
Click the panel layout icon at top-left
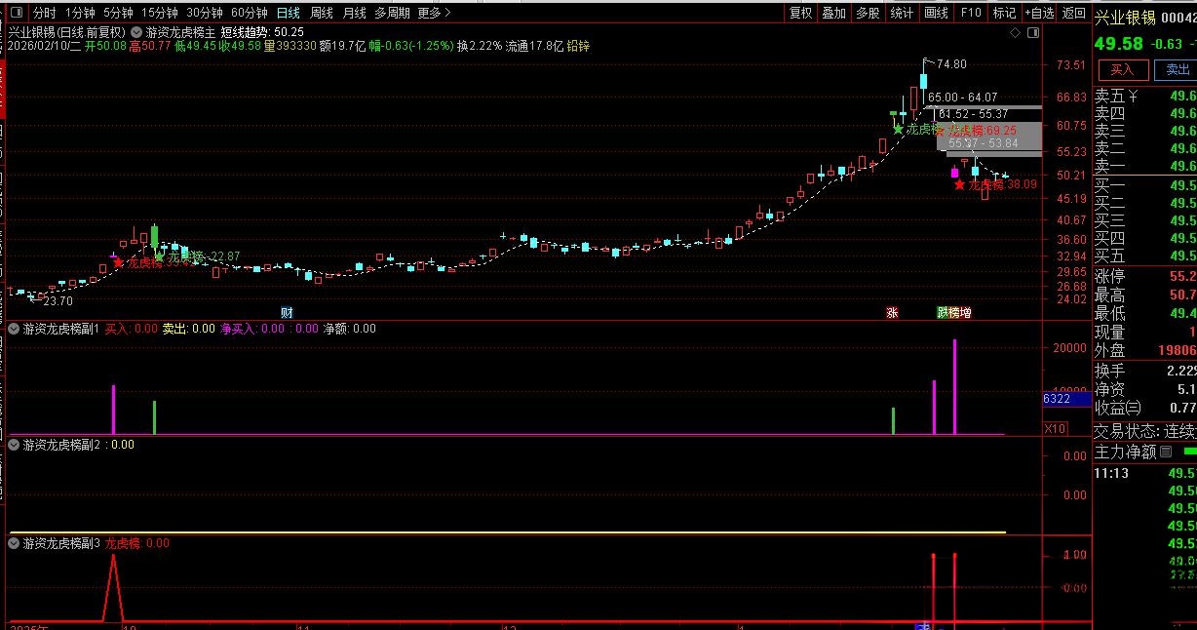coord(16,13)
